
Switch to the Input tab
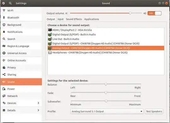pos(60,19)
